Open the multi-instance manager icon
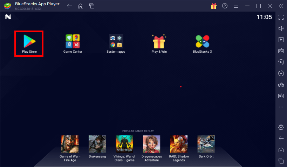The image size is (287, 167). [x=281, y=85]
